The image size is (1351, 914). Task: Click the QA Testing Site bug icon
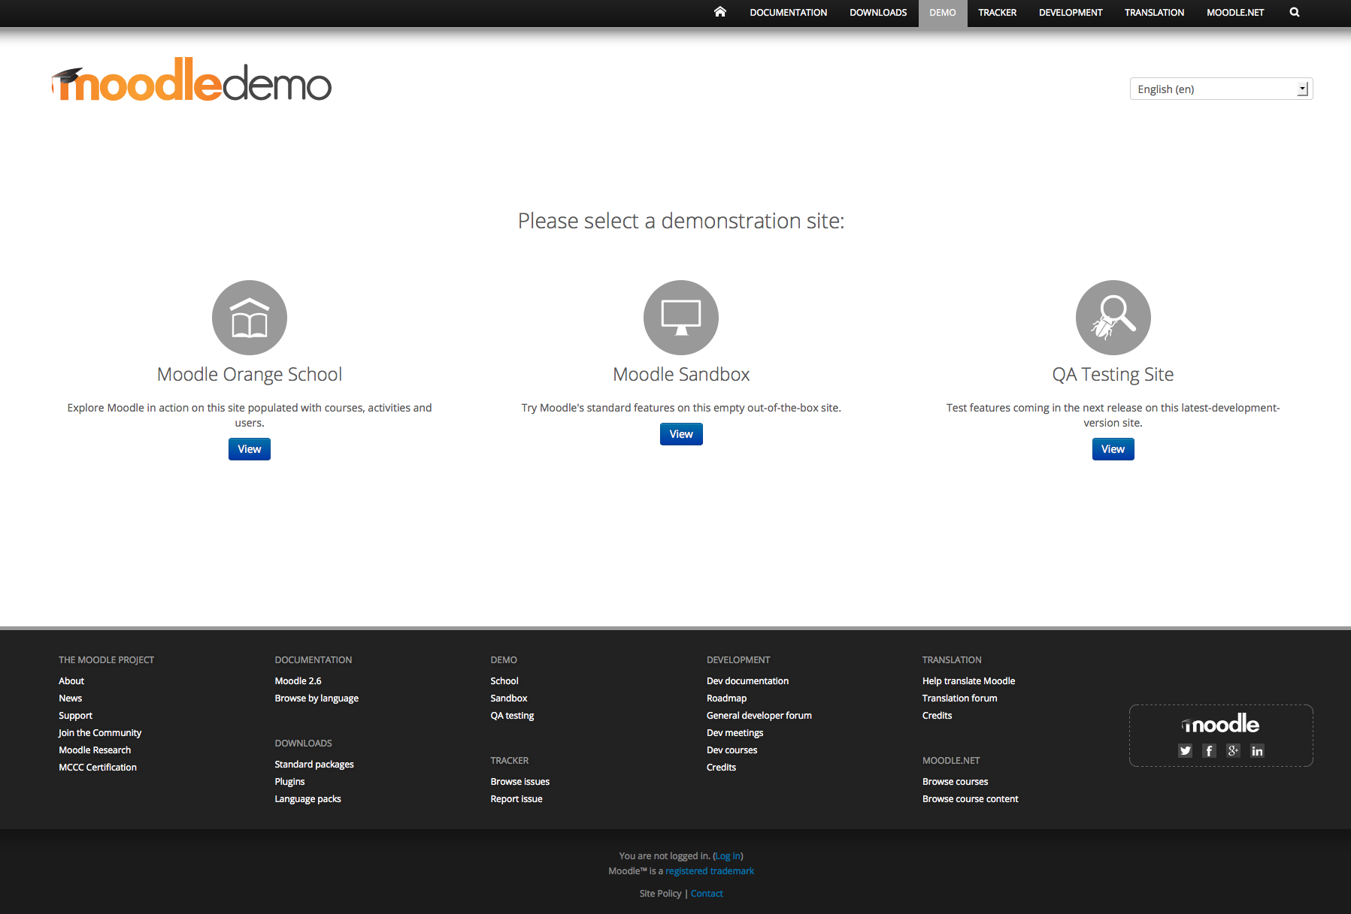pos(1113,318)
